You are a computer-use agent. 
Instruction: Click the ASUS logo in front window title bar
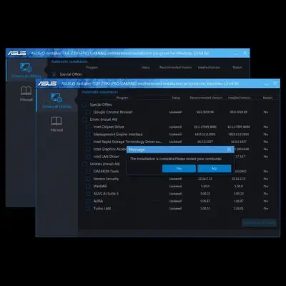(47, 84)
